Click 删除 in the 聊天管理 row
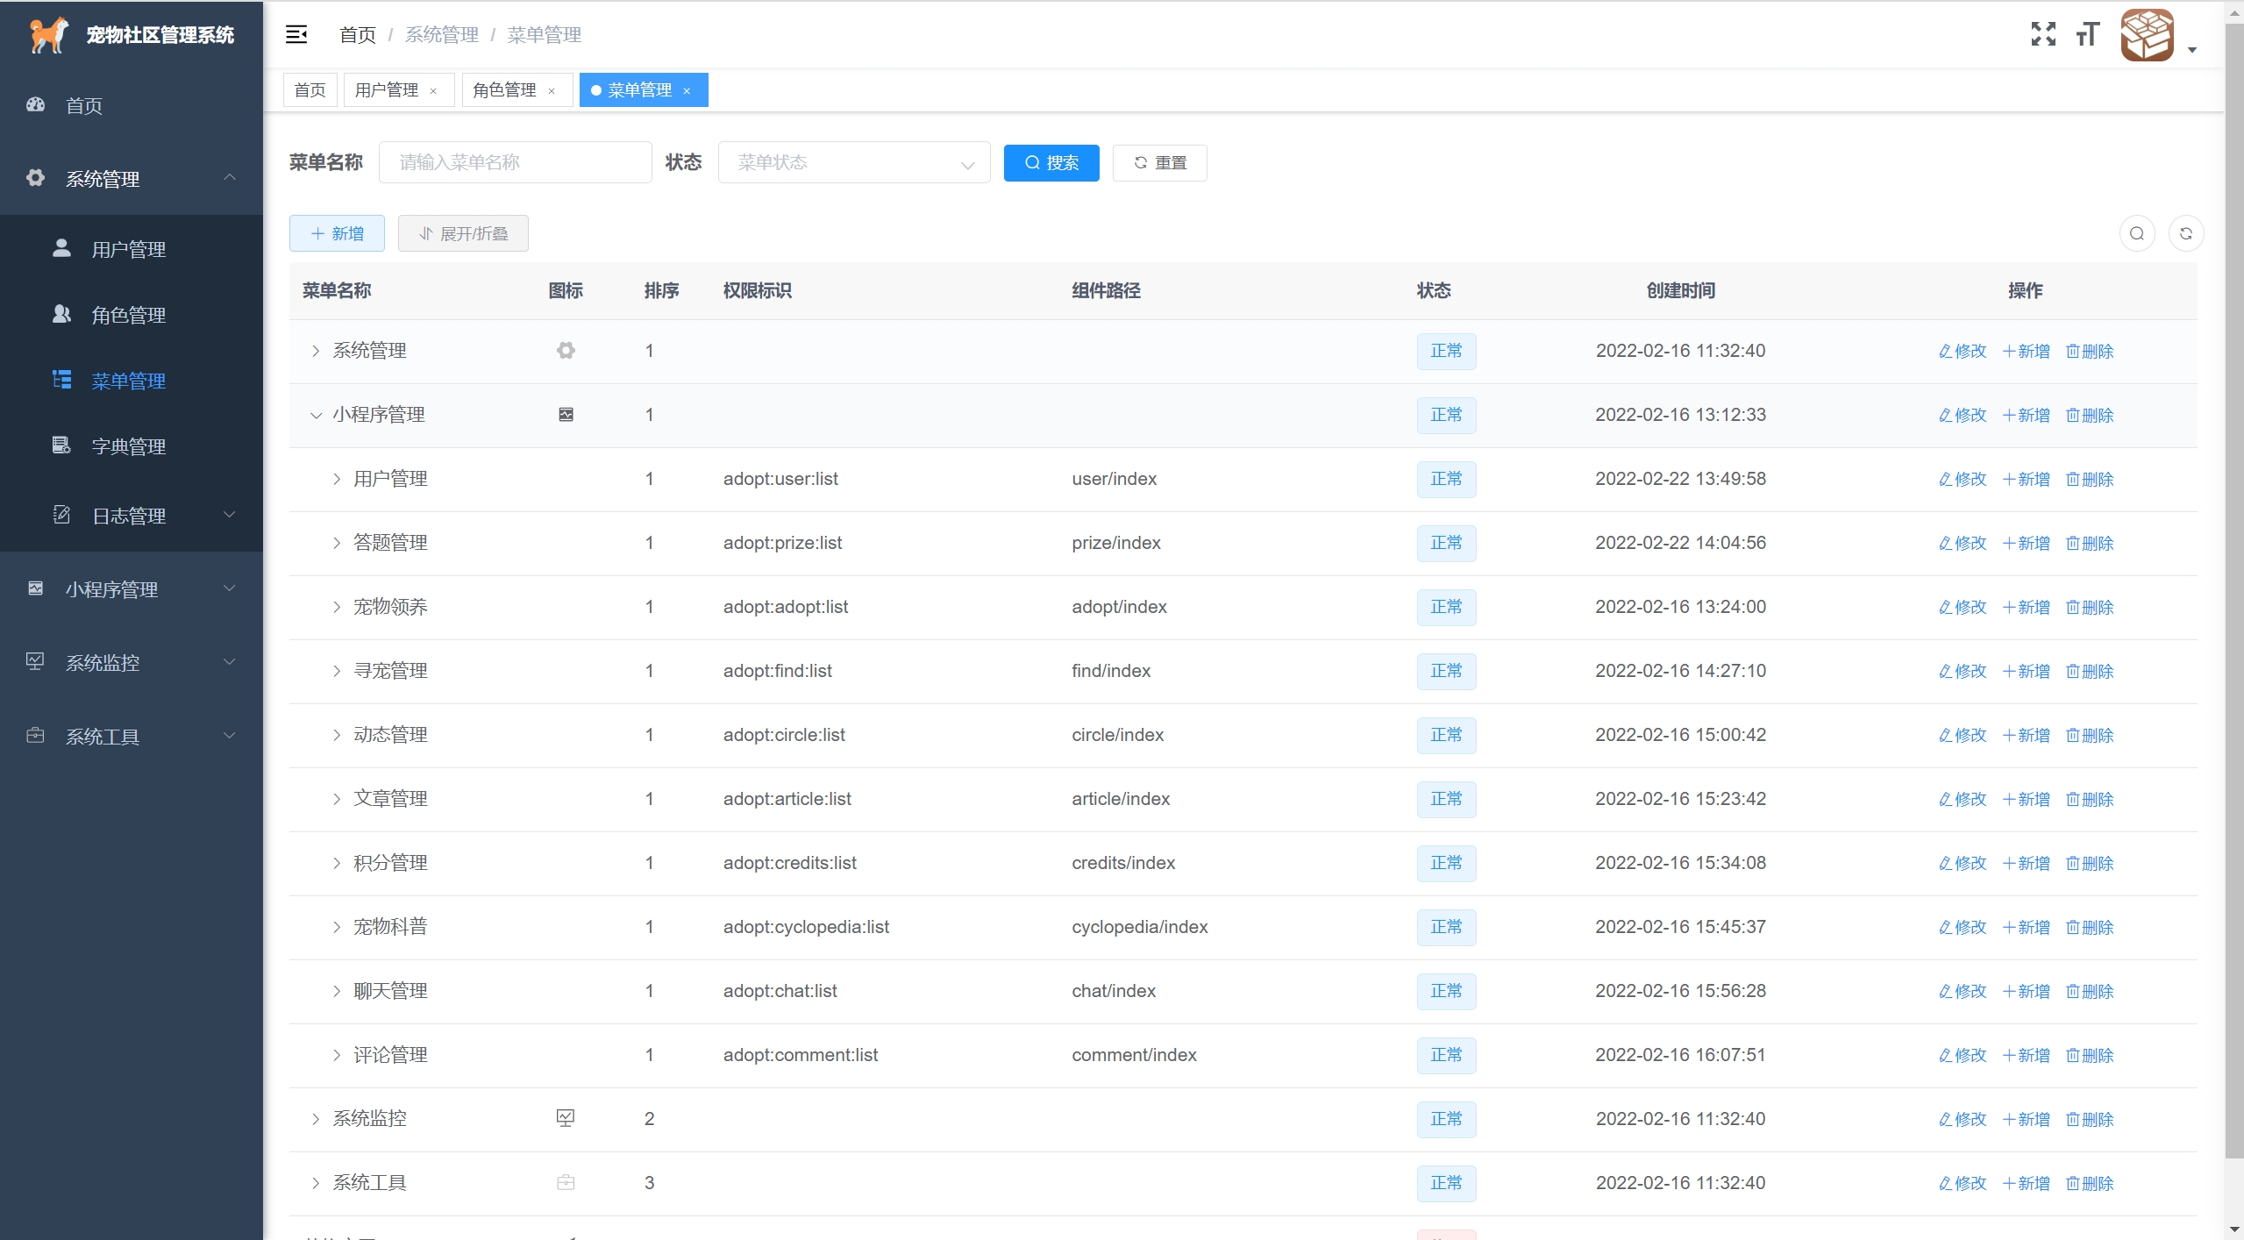 tap(2090, 991)
